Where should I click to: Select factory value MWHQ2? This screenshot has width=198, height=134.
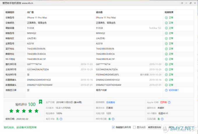tap(31, 33)
